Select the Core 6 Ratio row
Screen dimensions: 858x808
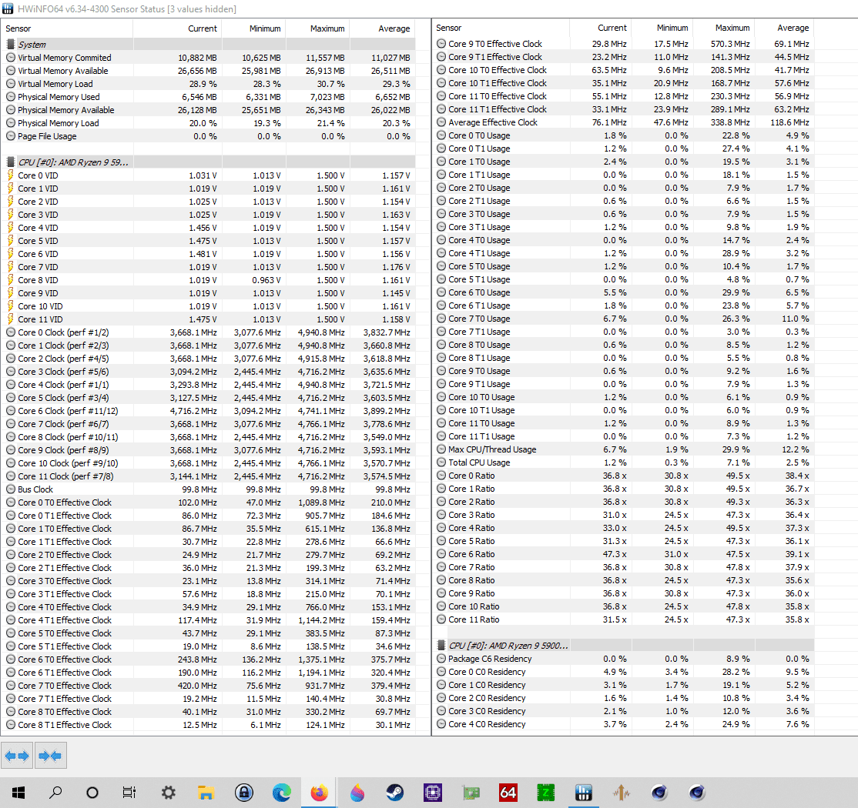[x=623, y=554]
